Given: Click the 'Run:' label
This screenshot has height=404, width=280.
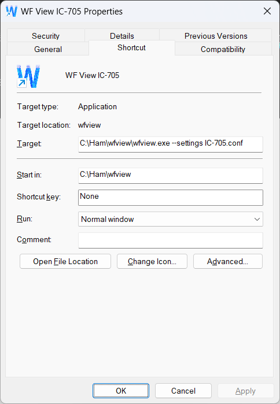Looking at the screenshot, I should 24,218.
